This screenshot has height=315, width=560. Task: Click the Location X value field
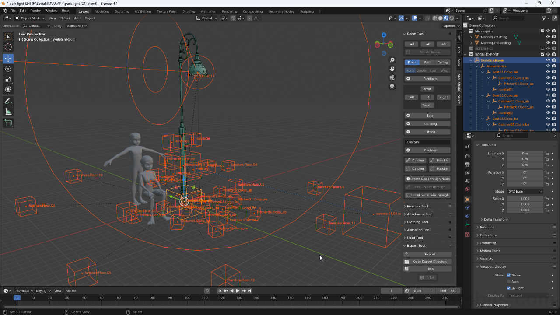point(525,154)
